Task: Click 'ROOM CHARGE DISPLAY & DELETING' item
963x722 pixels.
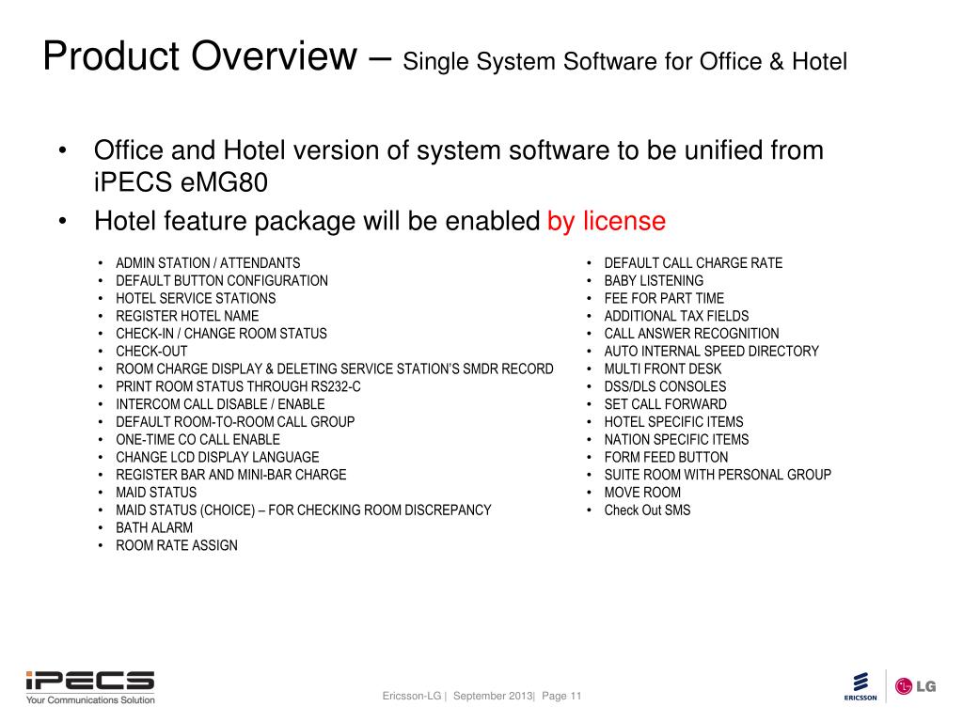Action: coord(334,369)
